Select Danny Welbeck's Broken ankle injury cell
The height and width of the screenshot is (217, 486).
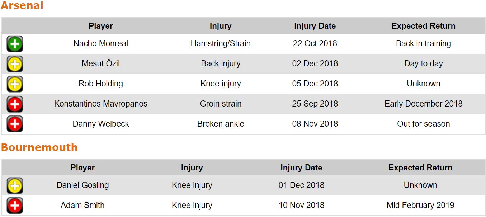[221, 124]
